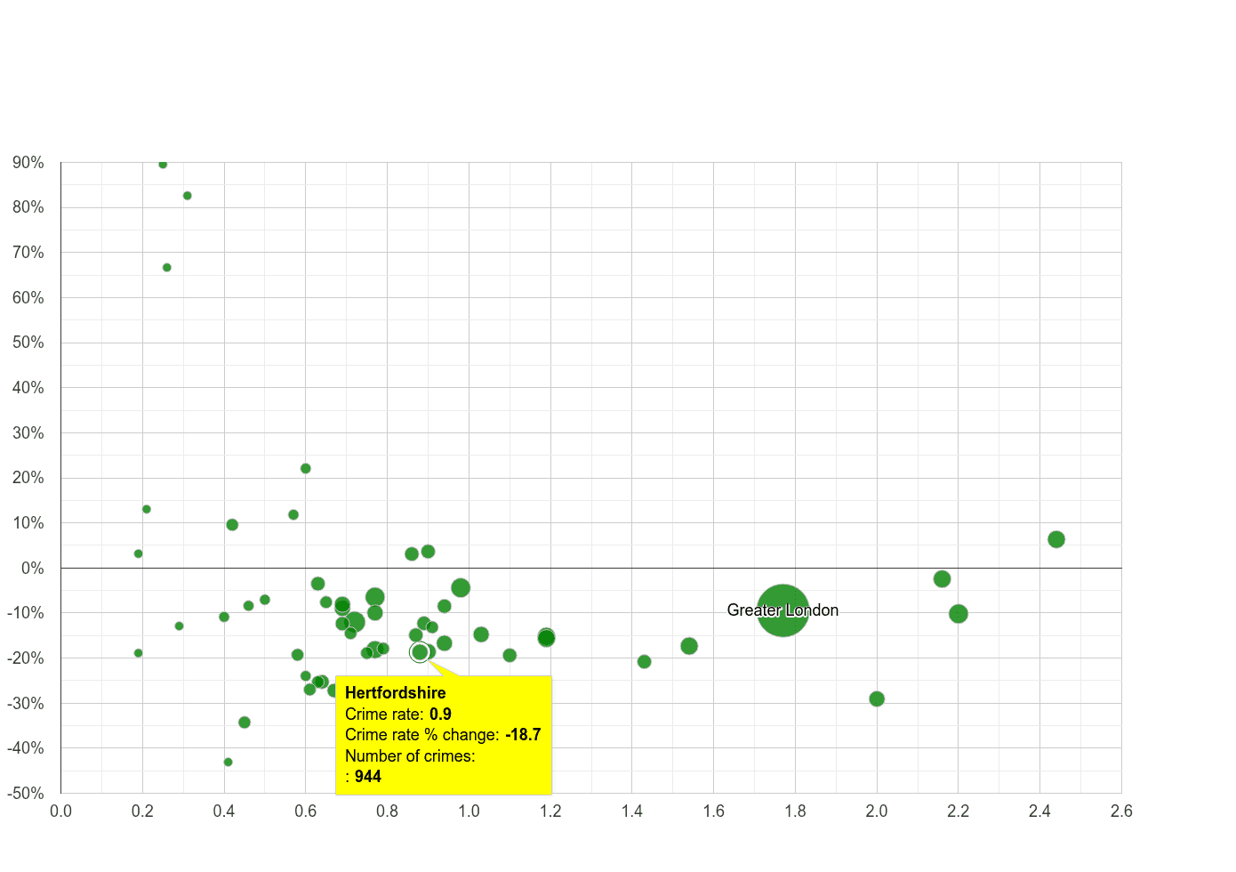This screenshot has width=1236, height=872.
Task: Click the bubble at rate 0.98, -4%
Action: [461, 588]
